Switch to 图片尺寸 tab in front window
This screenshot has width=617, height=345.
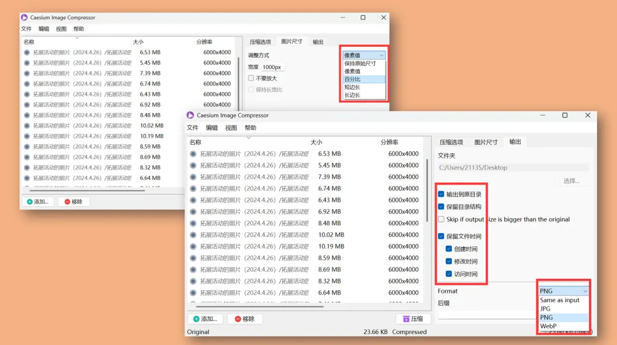pyautogui.click(x=486, y=142)
